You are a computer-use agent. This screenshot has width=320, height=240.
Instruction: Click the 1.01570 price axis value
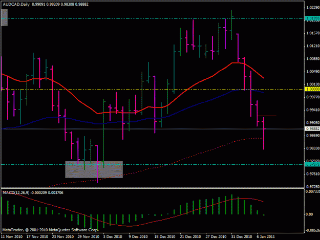click(313, 33)
